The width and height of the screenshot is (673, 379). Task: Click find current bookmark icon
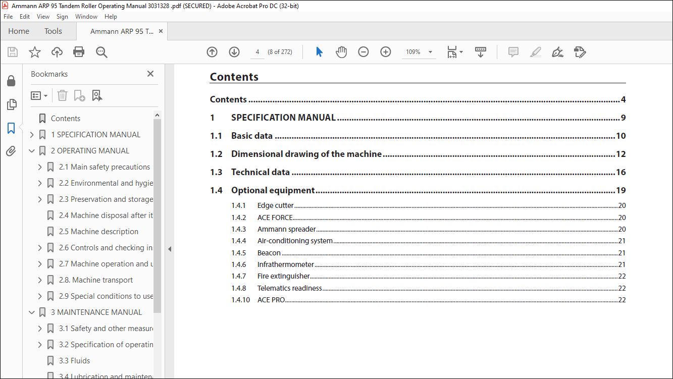click(x=97, y=95)
